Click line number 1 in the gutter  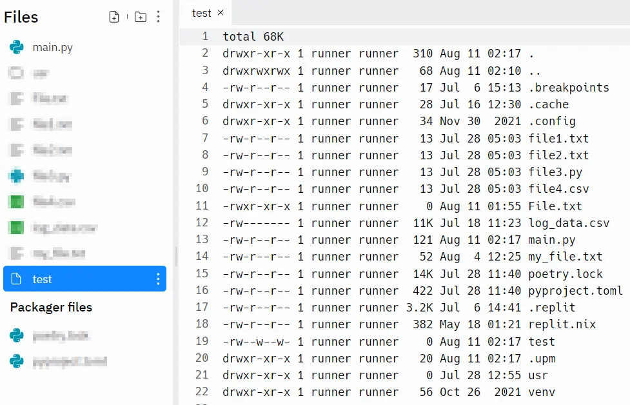pyautogui.click(x=205, y=36)
